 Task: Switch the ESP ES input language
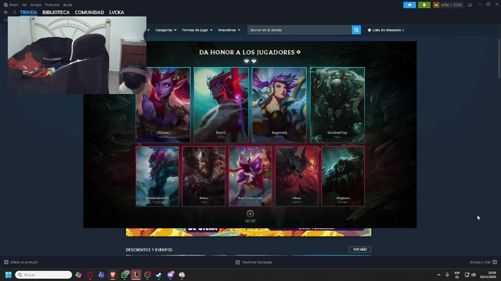[x=457, y=275]
